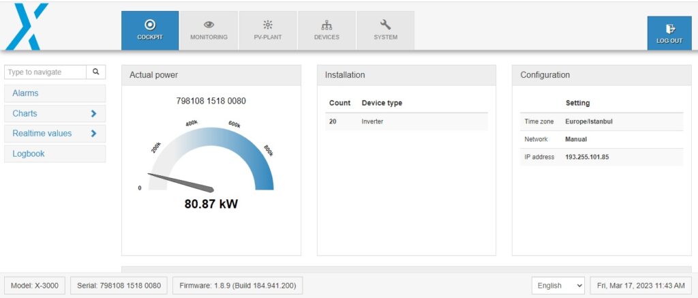This screenshot has width=698, height=298.
Task: Click the Firmware 1.8.9 status label
Action: click(238, 286)
